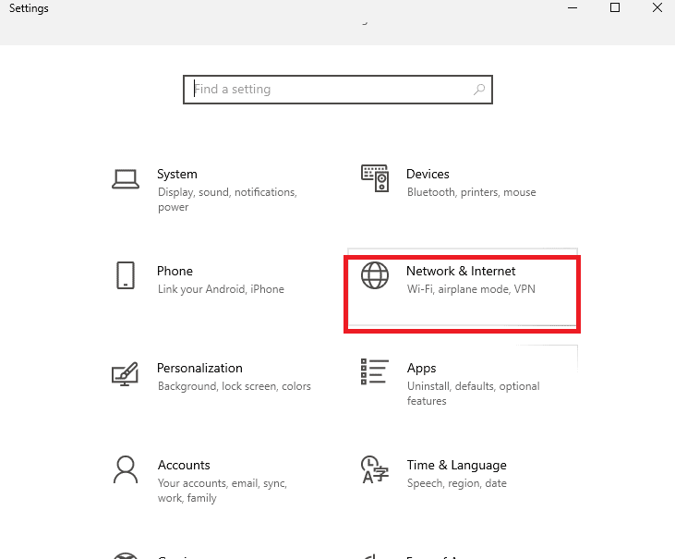
Task: Close the Settings window
Action: (657, 7)
